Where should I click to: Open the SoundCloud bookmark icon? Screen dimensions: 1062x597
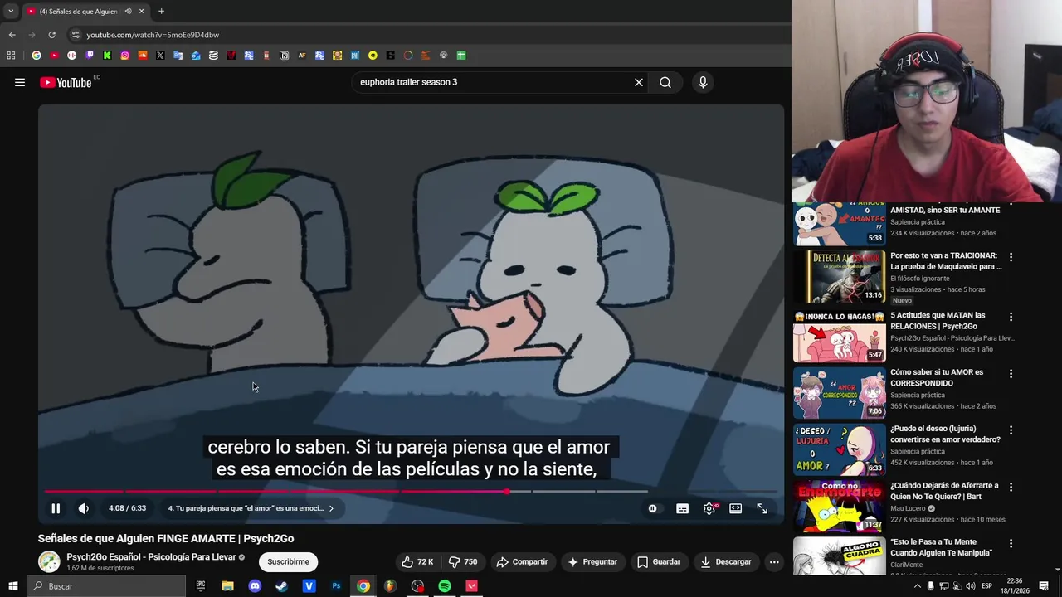click(143, 56)
